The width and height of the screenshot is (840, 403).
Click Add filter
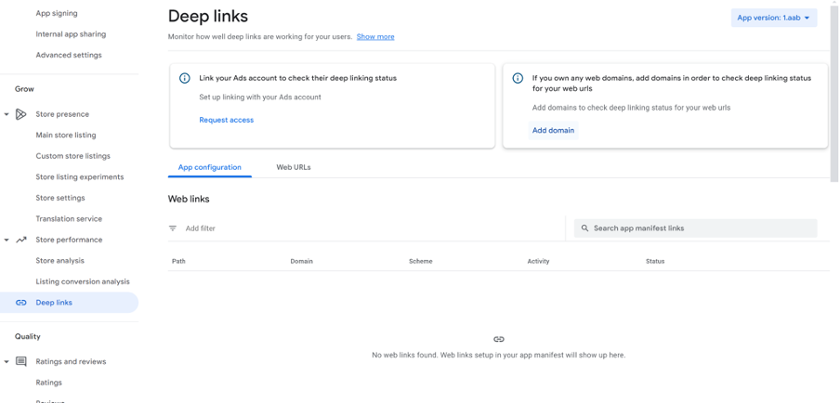pos(201,228)
